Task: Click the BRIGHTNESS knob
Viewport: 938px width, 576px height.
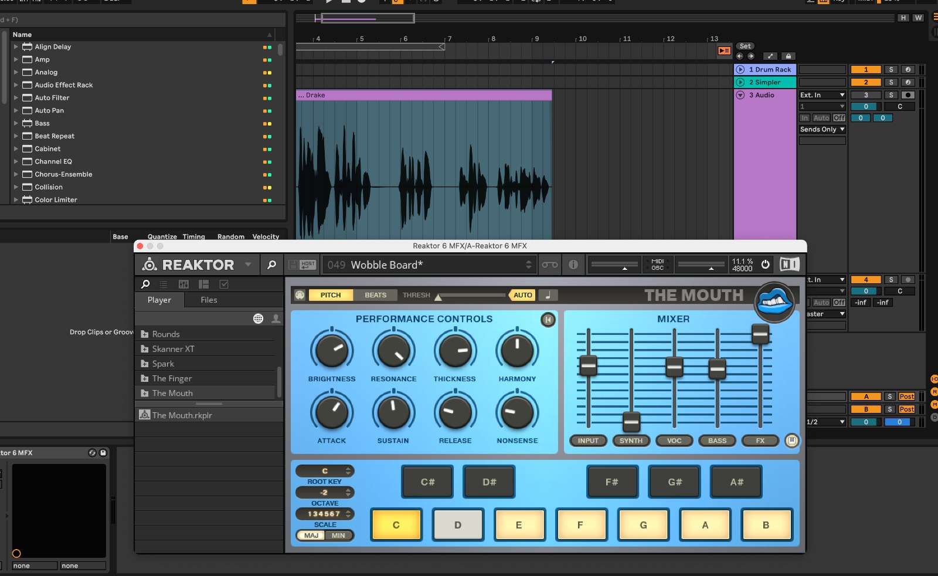Action: pos(332,350)
